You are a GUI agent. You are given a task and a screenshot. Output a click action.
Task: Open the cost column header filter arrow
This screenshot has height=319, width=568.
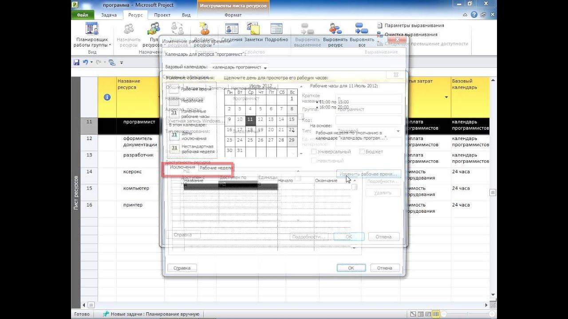[x=446, y=97]
